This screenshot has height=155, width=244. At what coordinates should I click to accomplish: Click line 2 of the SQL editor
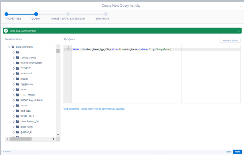156,49
